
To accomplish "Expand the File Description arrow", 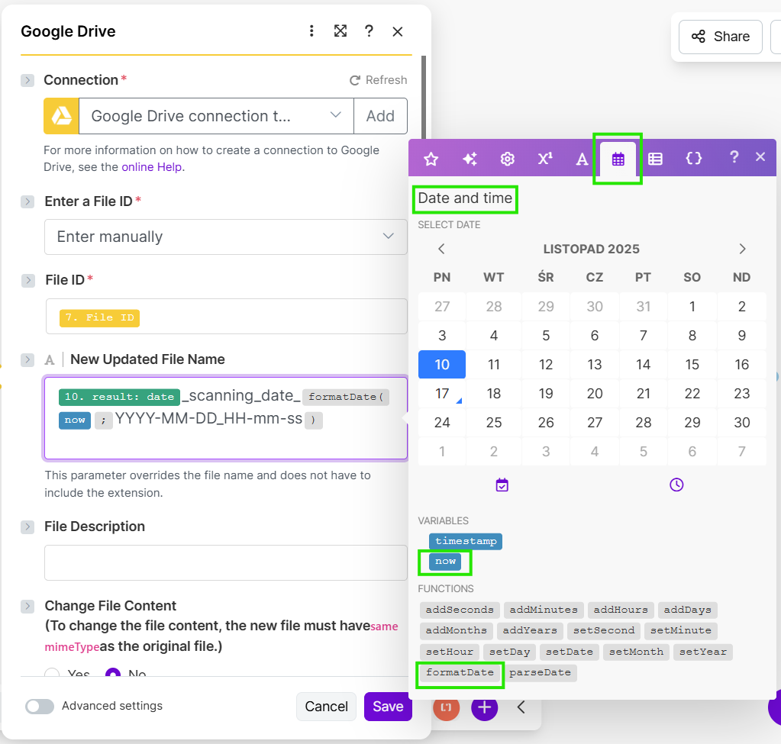I will (x=27, y=527).
